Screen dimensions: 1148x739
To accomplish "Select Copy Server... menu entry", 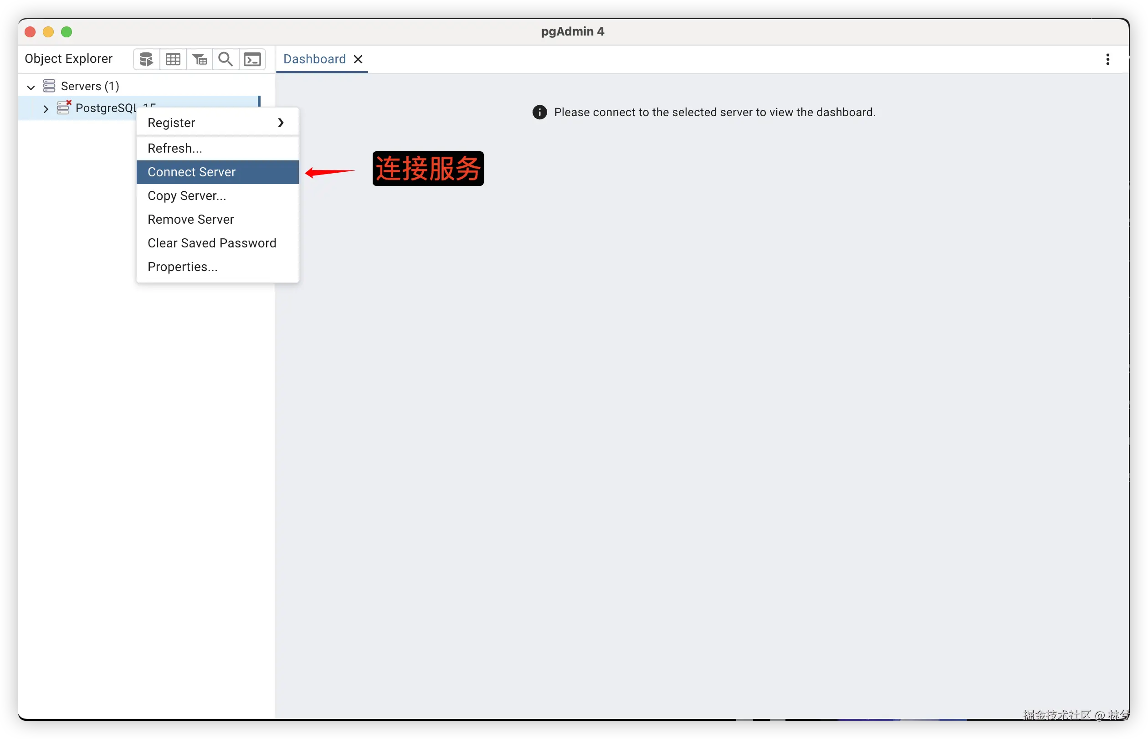I will click(x=187, y=196).
